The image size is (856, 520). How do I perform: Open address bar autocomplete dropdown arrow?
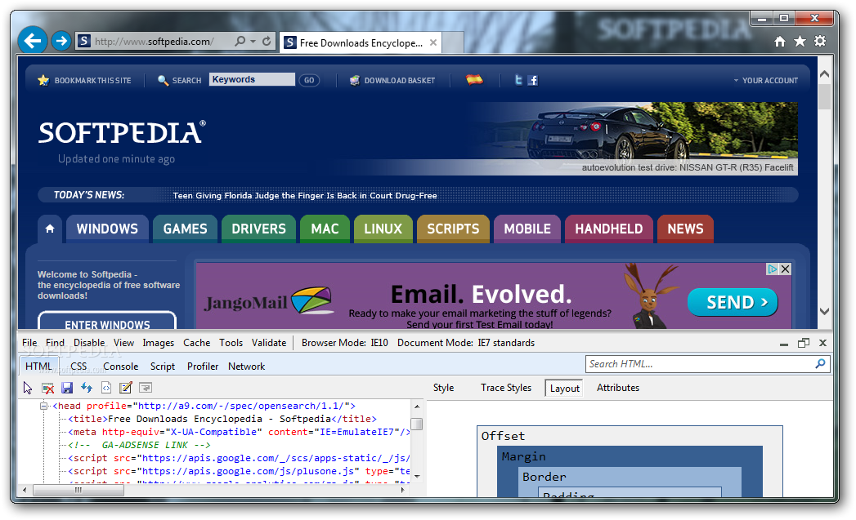[253, 42]
